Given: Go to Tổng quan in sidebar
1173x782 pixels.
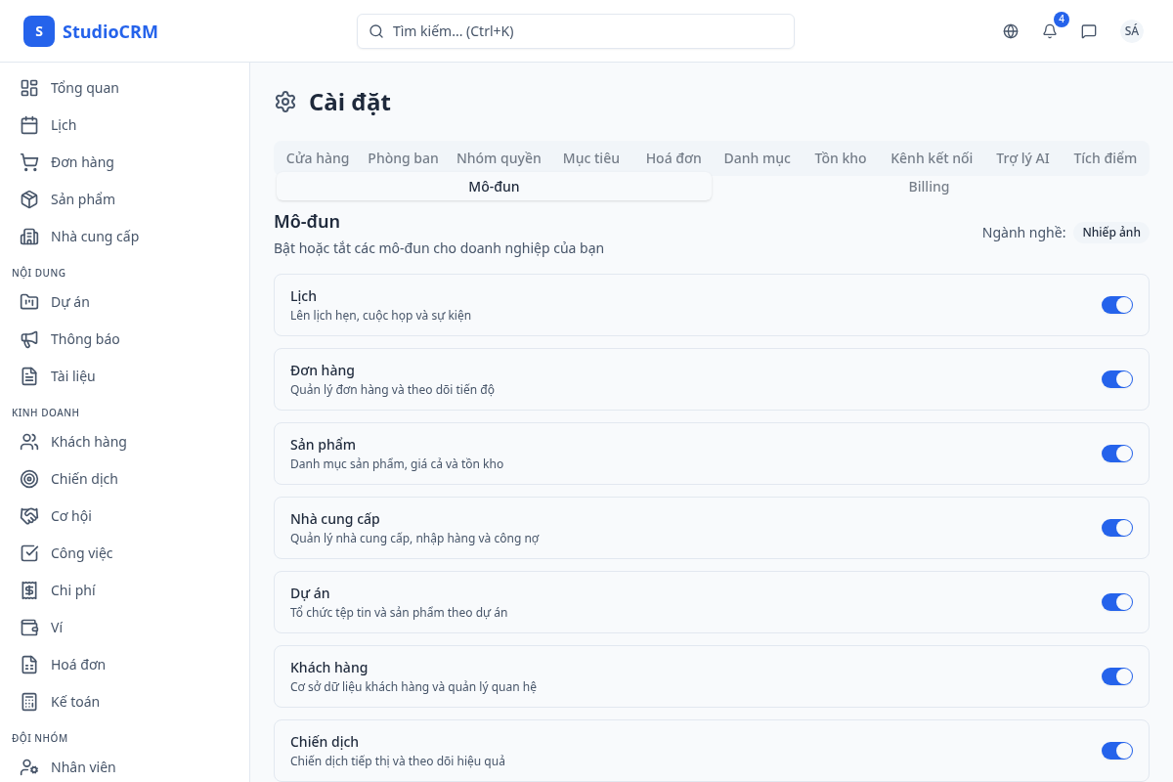Looking at the screenshot, I should pyautogui.click(x=84, y=88).
